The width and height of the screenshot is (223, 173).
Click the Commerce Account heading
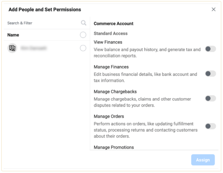click(113, 23)
